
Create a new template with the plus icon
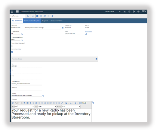click(37, 16)
